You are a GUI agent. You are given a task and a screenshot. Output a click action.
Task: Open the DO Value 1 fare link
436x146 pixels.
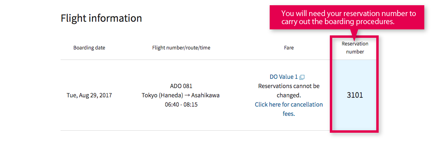coord(284,77)
